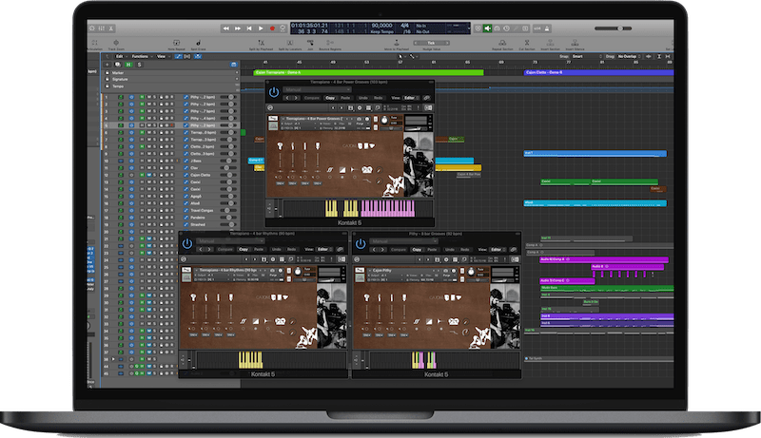The width and height of the screenshot is (761, 438).
Task: Open the Edit menu in Tracks area
Action: point(121,57)
